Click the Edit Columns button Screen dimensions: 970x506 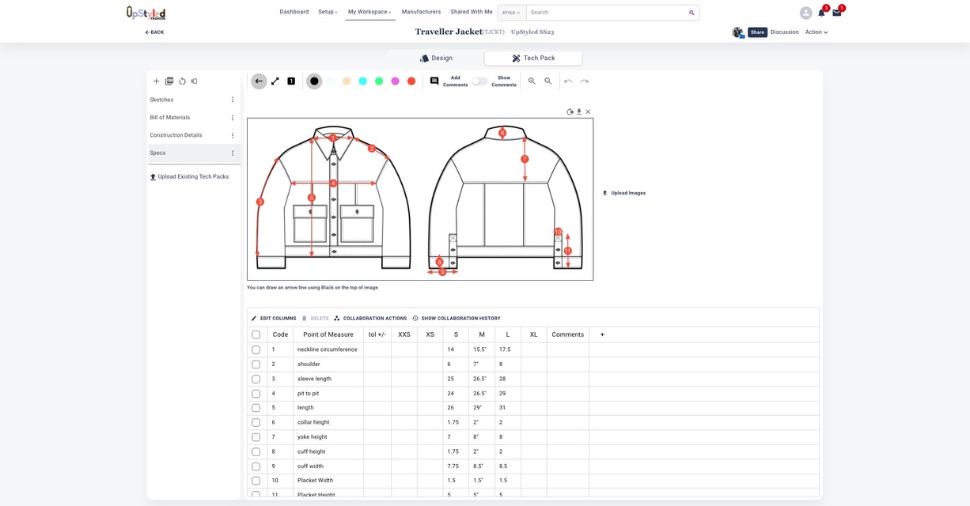tap(274, 319)
